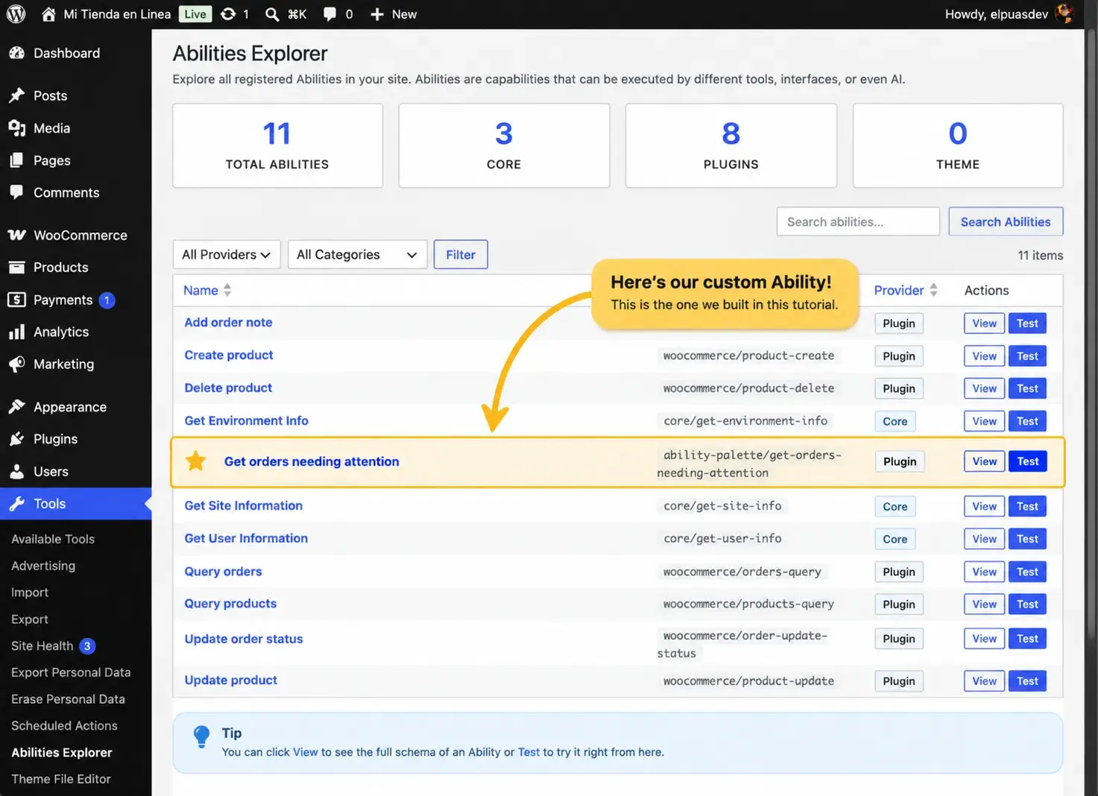The width and height of the screenshot is (1098, 796).
Task: Open the Update order status link
Action: pyautogui.click(x=244, y=639)
